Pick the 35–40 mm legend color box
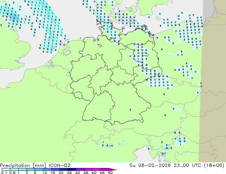This screenshot has height=174, width=226. coord(88,169)
